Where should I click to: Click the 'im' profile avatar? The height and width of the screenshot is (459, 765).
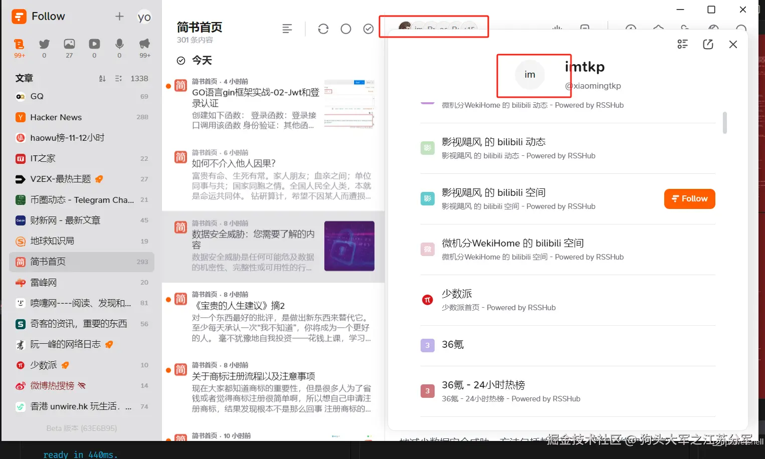tap(530, 75)
